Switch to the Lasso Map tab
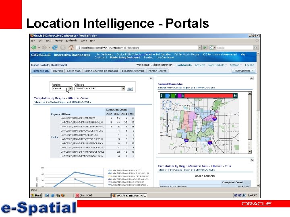The width and height of the screenshot is (290, 217). point(74,71)
